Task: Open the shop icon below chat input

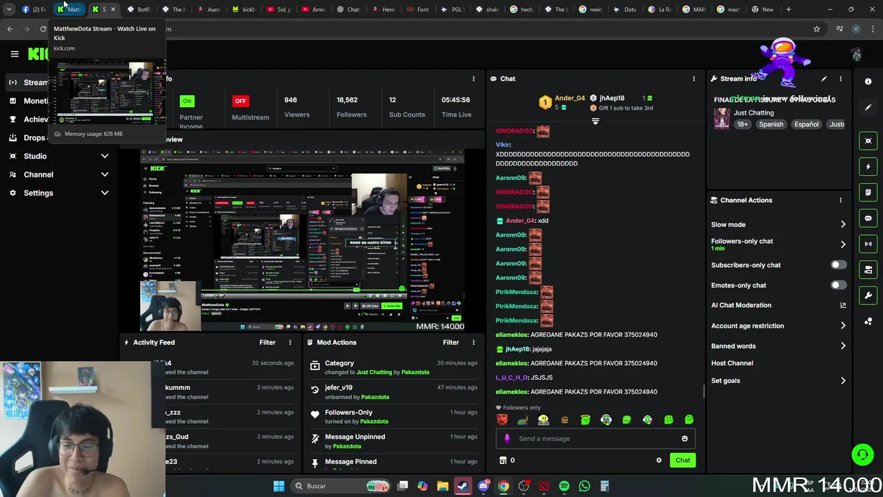Action: tap(503, 460)
